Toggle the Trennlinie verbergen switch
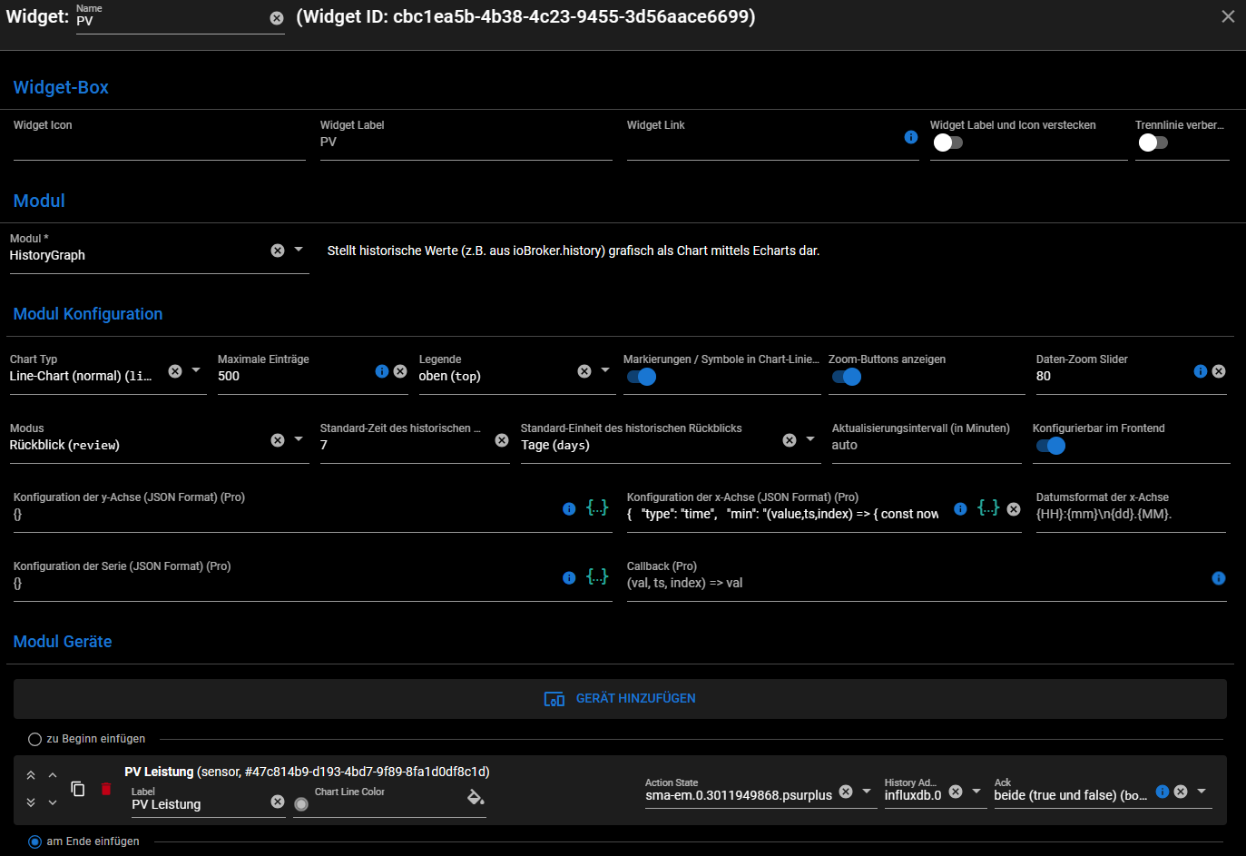The width and height of the screenshot is (1246, 856). pyautogui.click(x=1153, y=143)
